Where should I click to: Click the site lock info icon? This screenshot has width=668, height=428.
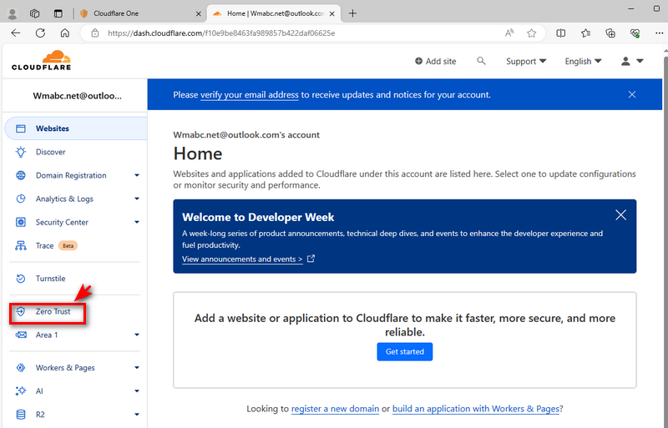click(x=95, y=33)
